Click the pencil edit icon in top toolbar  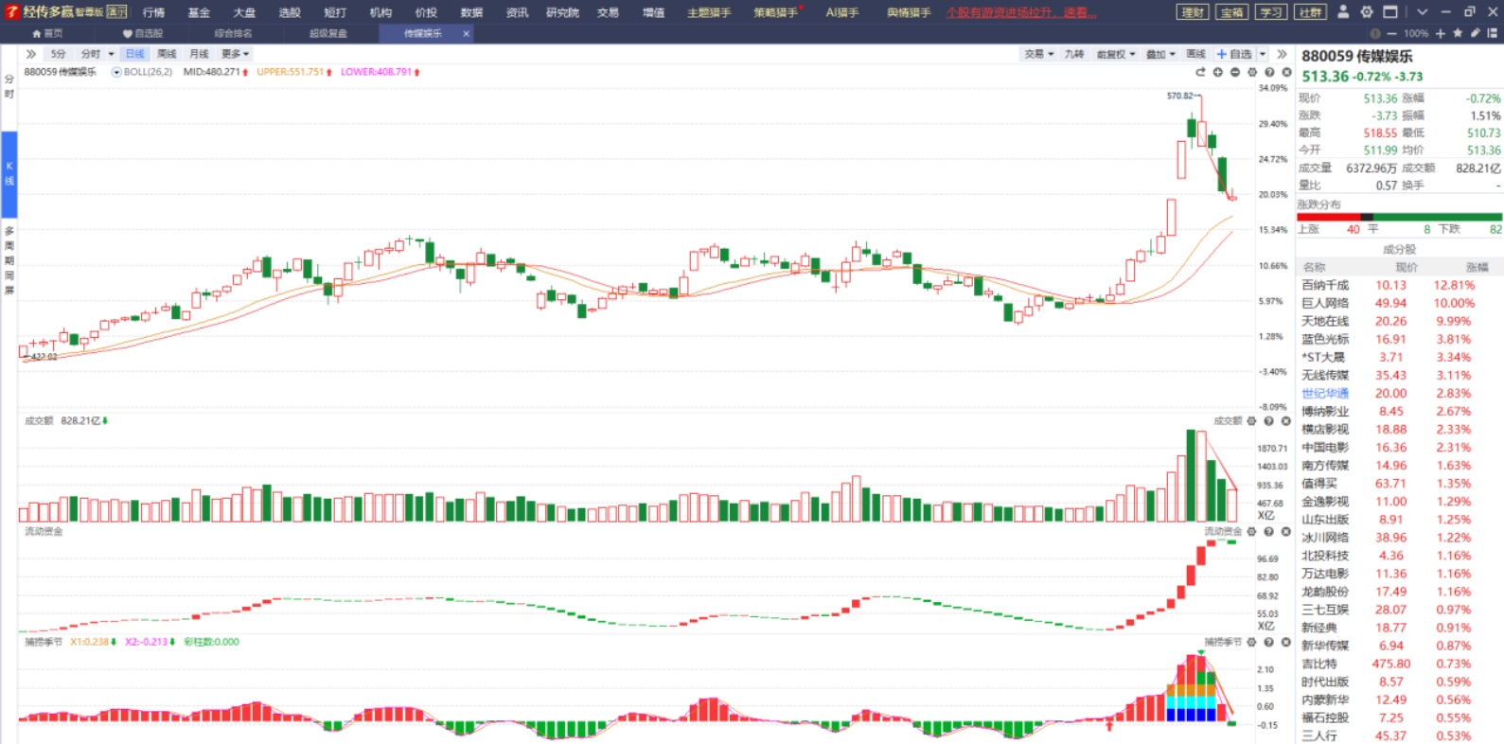click(1475, 33)
